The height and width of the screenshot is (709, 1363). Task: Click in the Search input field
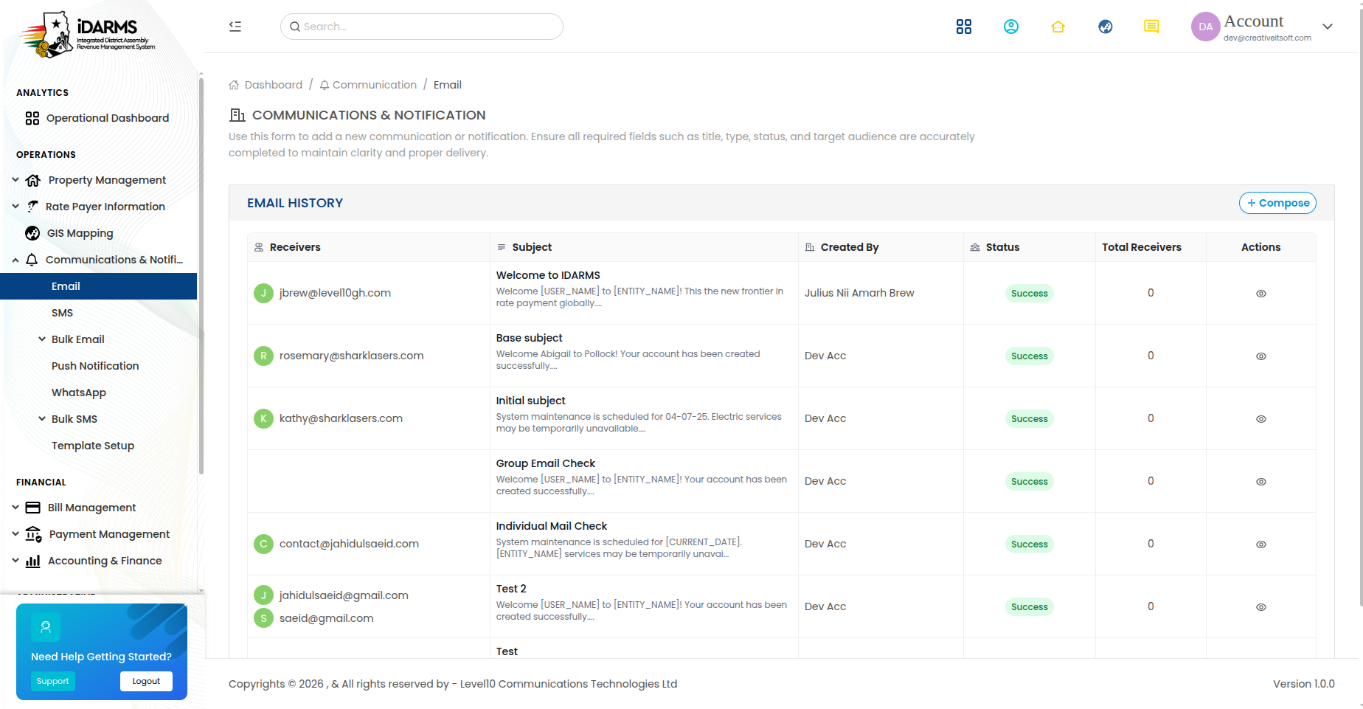click(422, 27)
